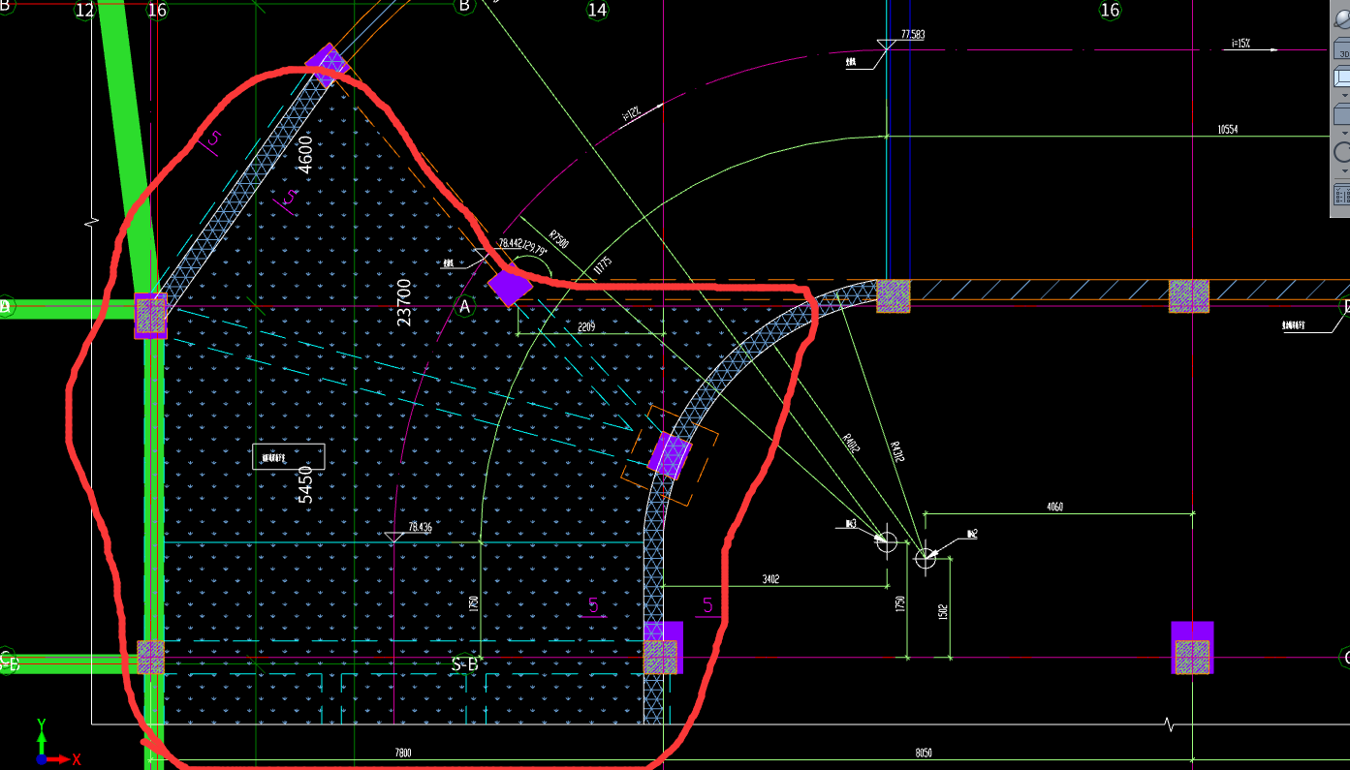Select the dimension text 10554
This screenshot has width=1350, height=770.
click(1228, 129)
